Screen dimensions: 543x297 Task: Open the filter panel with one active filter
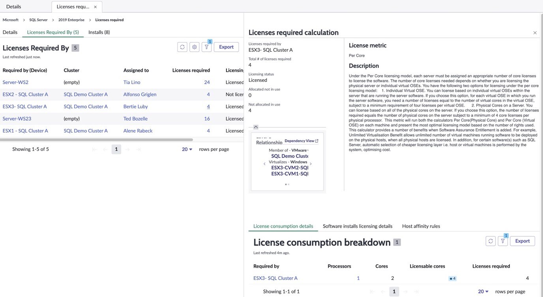(206, 46)
